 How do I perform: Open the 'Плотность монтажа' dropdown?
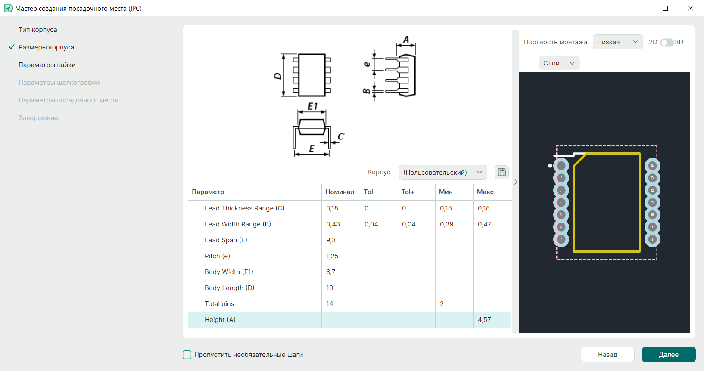click(617, 42)
